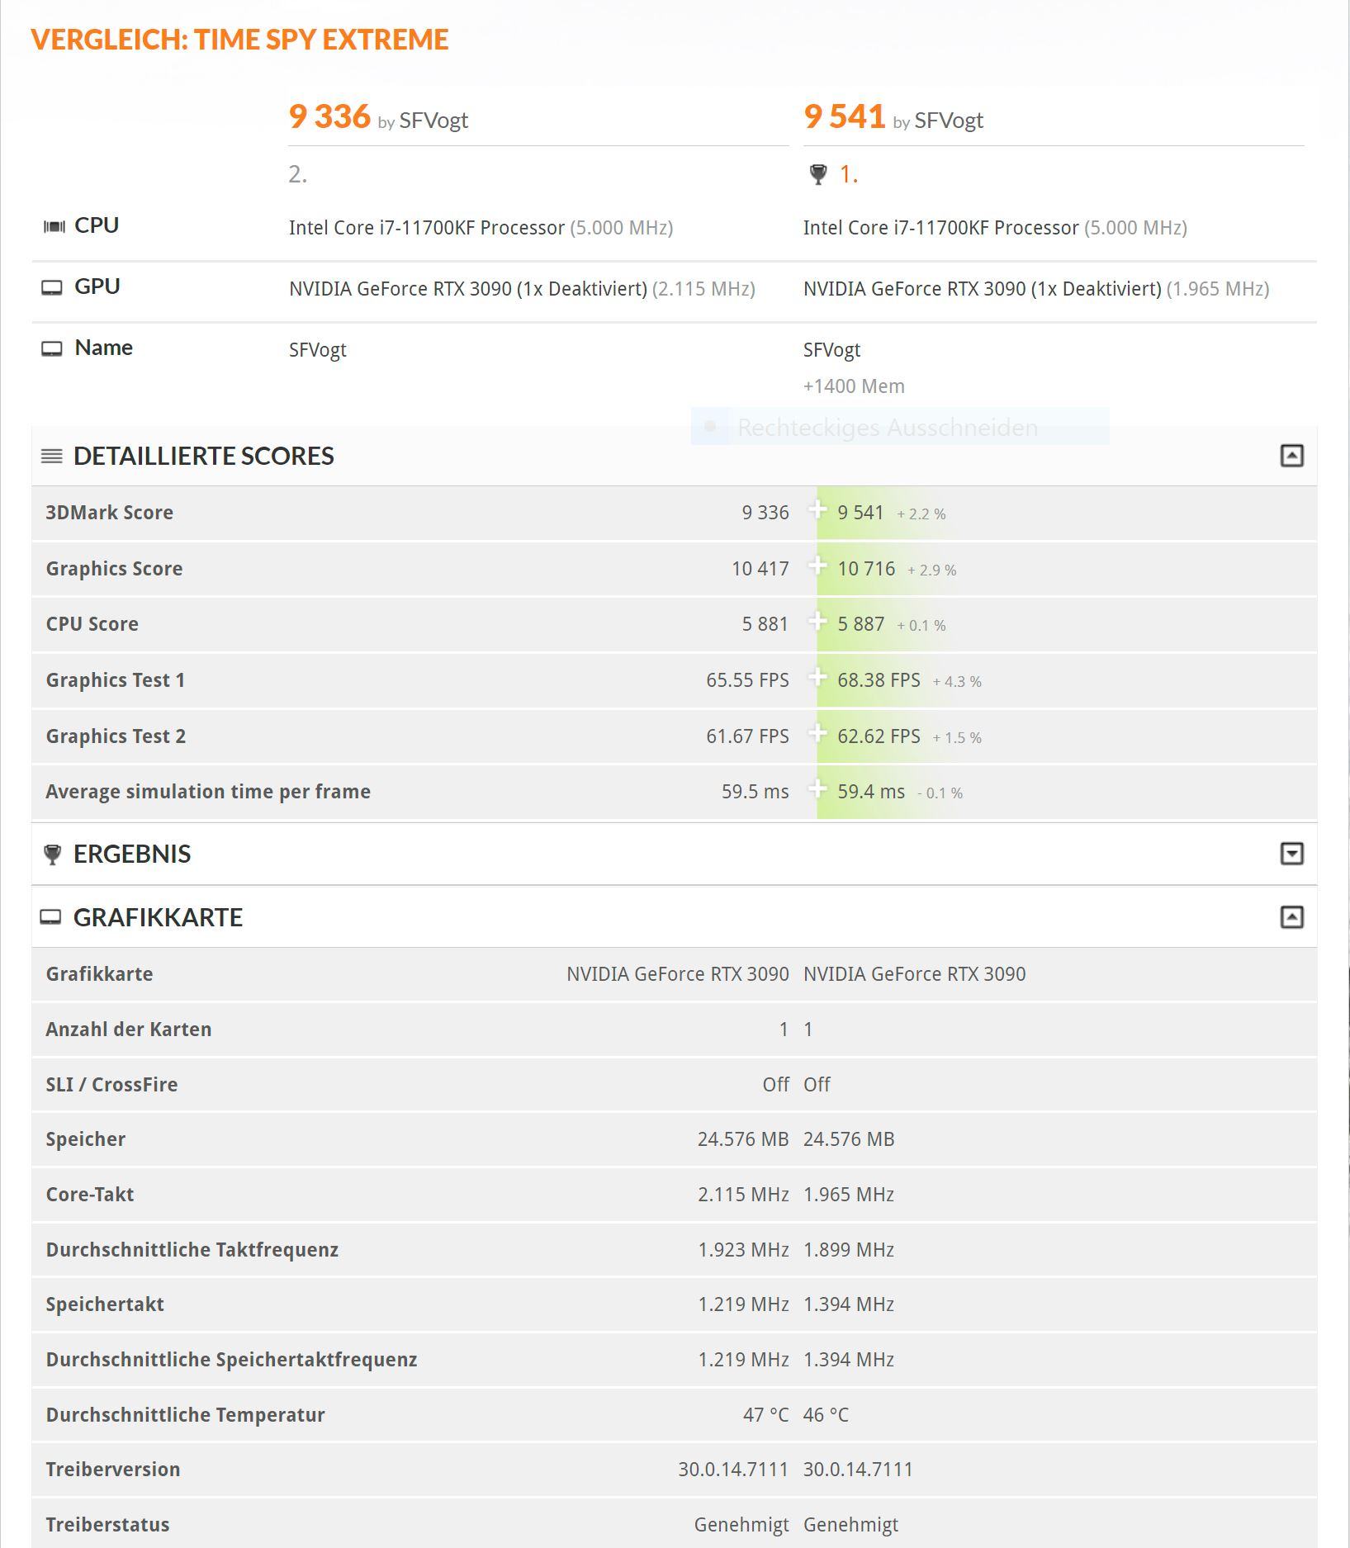Click the monitor icon next to Name
This screenshot has width=1350, height=1548.
52,348
